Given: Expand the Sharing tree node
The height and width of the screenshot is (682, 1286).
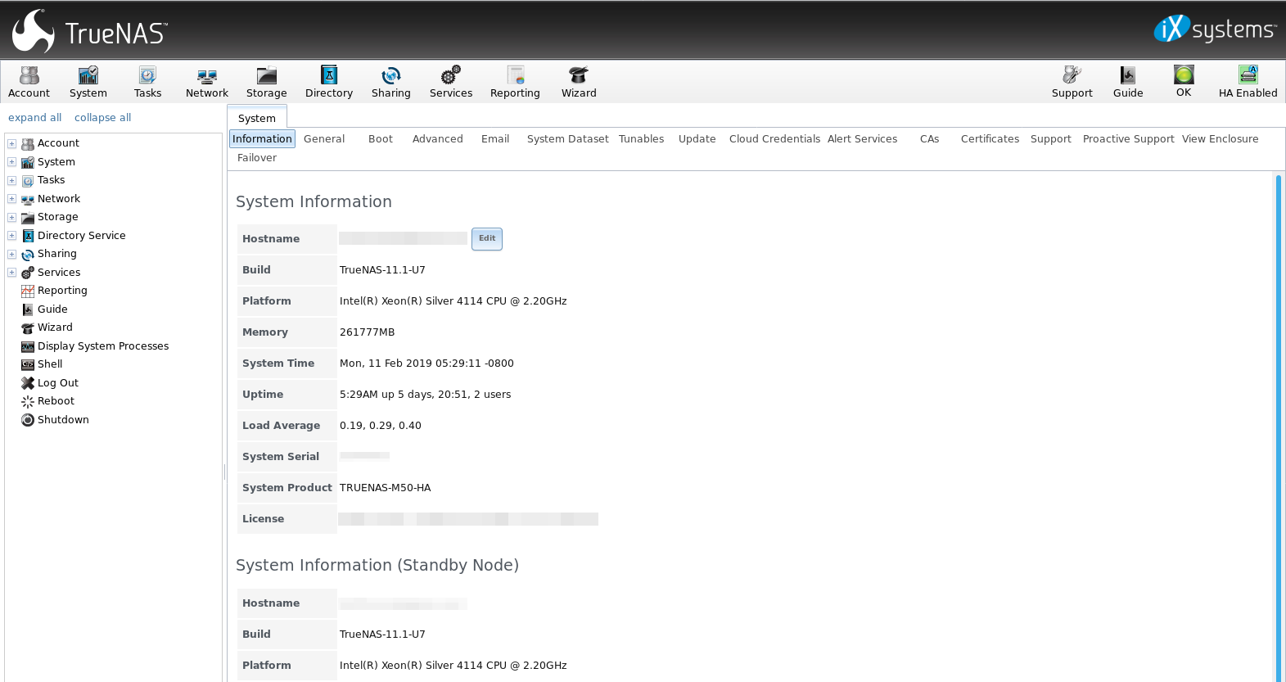Looking at the screenshot, I should click(12, 254).
